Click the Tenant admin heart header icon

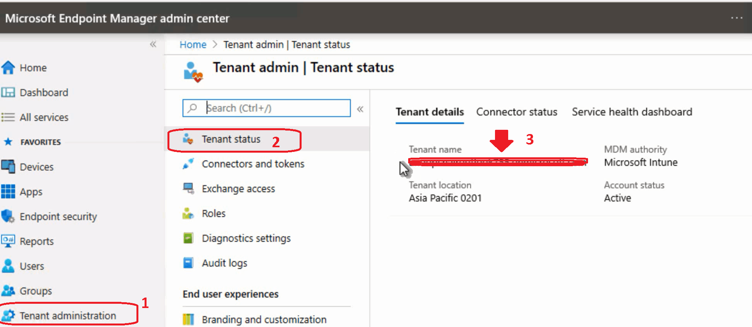pos(193,72)
